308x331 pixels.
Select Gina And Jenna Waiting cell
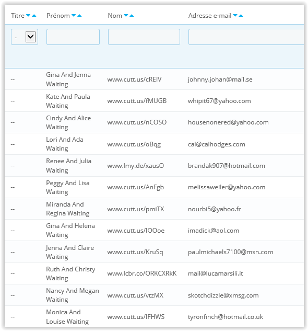coord(68,79)
